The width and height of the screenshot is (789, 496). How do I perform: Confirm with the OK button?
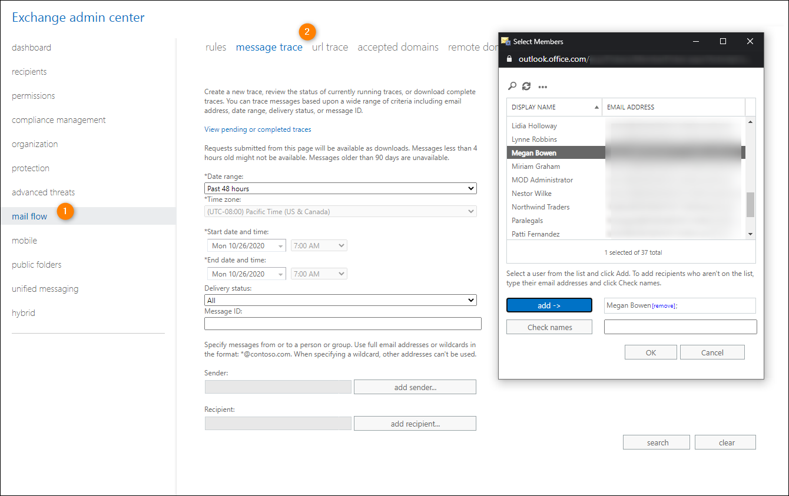point(651,352)
